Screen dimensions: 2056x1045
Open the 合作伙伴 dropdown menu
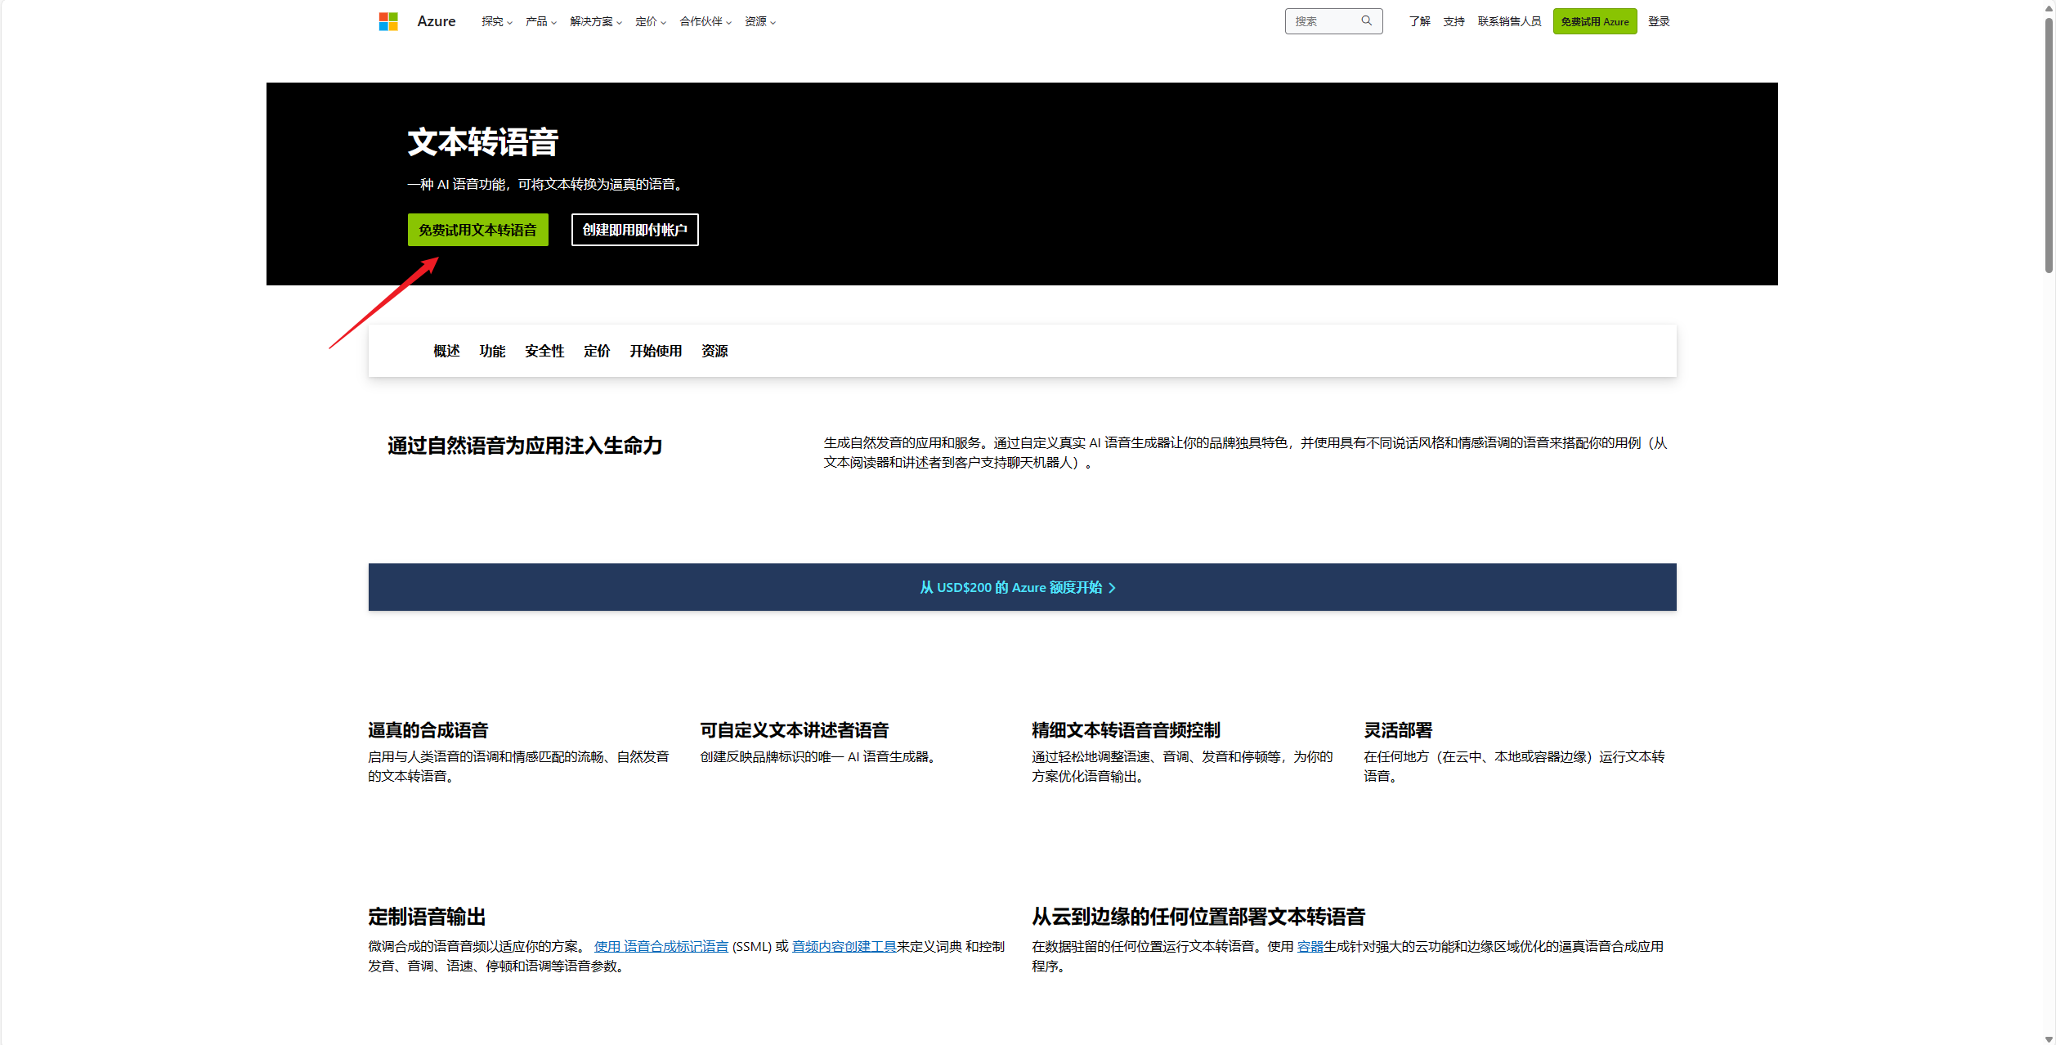click(705, 22)
